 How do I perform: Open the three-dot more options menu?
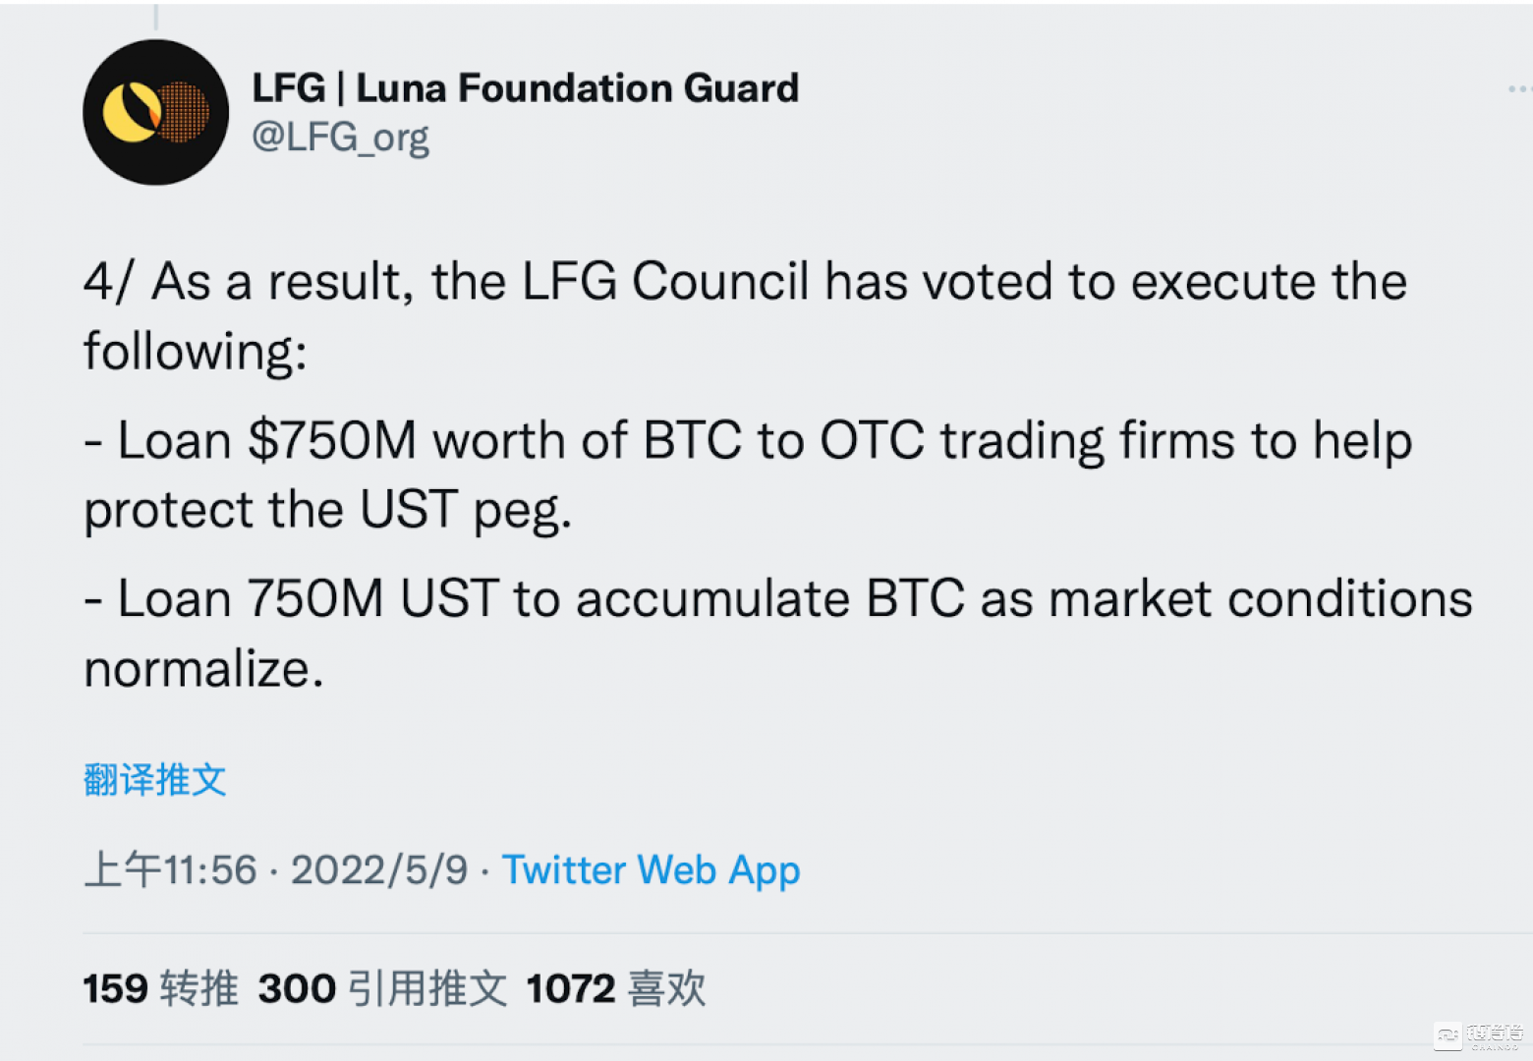[1518, 89]
